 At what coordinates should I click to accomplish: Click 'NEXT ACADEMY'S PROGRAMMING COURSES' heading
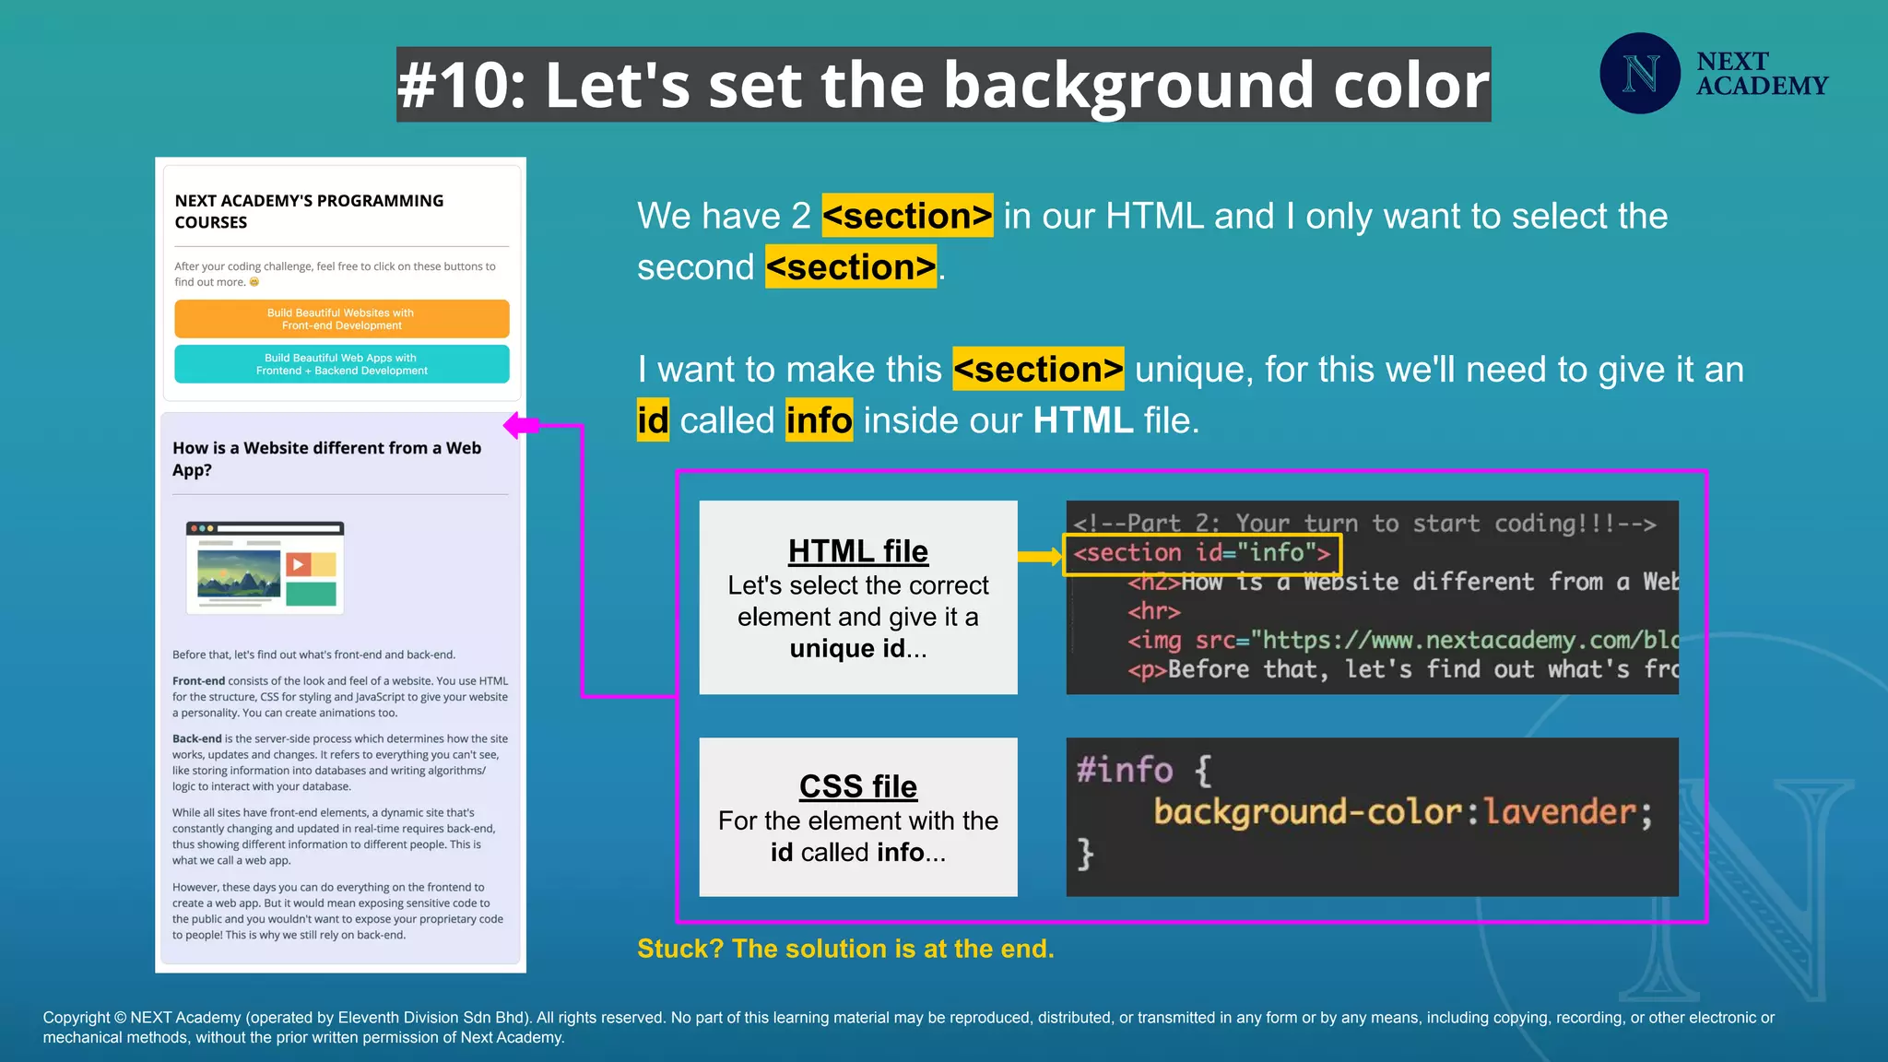309,211
